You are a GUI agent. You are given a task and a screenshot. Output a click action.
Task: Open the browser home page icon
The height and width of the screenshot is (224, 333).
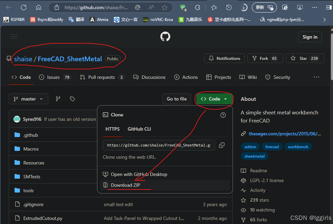click(x=39, y=8)
